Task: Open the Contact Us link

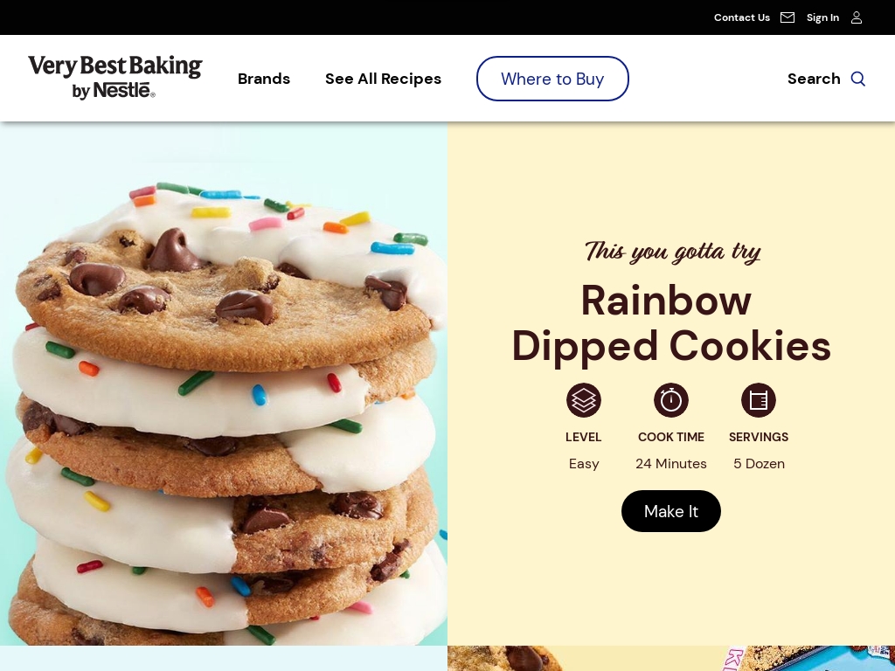Action: pos(741,17)
